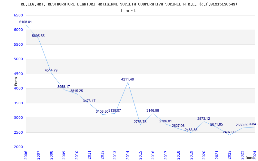Select the 2873.12 data label
The height and width of the screenshot is (161, 258).
point(204,118)
